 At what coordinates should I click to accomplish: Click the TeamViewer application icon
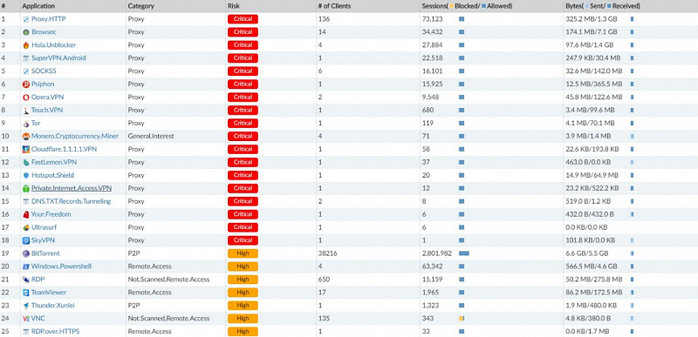(26, 293)
